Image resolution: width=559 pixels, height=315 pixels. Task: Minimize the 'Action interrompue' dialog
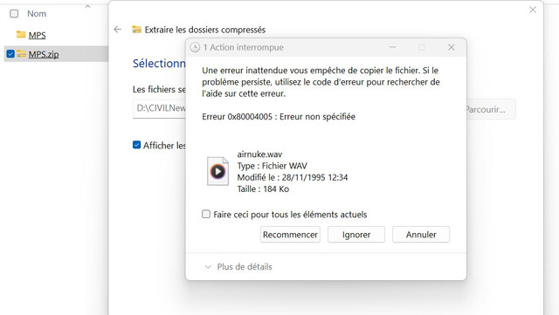tap(392, 47)
